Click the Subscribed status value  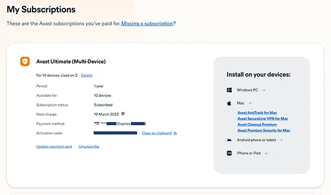coord(103,105)
